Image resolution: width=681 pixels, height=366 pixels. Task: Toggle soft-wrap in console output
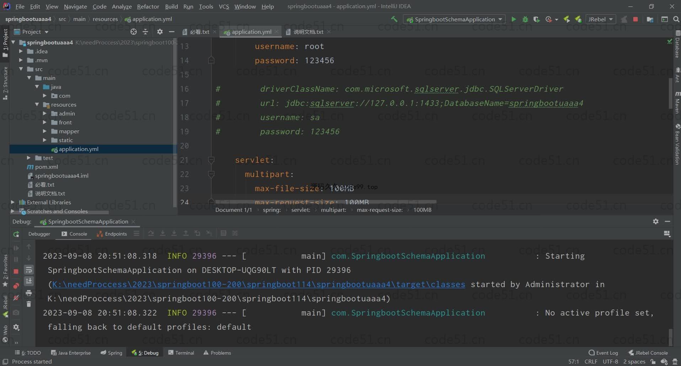(x=29, y=270)
